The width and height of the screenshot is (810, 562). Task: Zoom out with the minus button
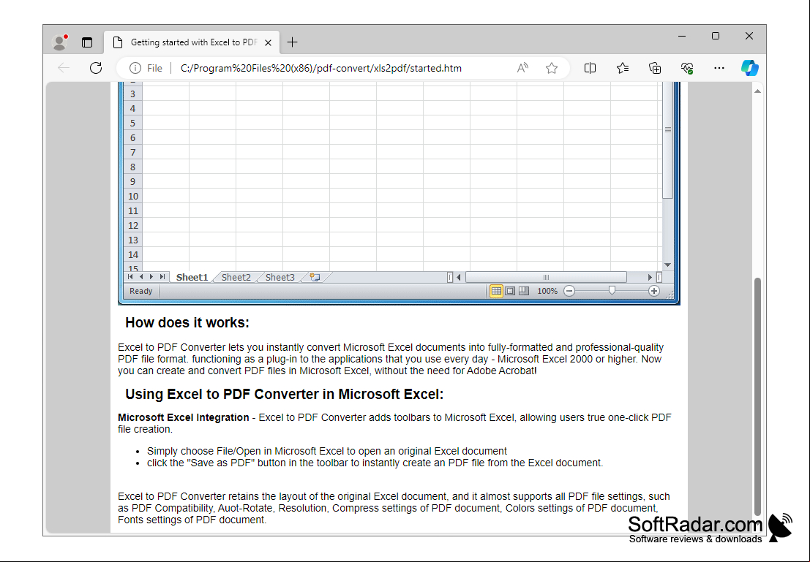tap(569, 291)
